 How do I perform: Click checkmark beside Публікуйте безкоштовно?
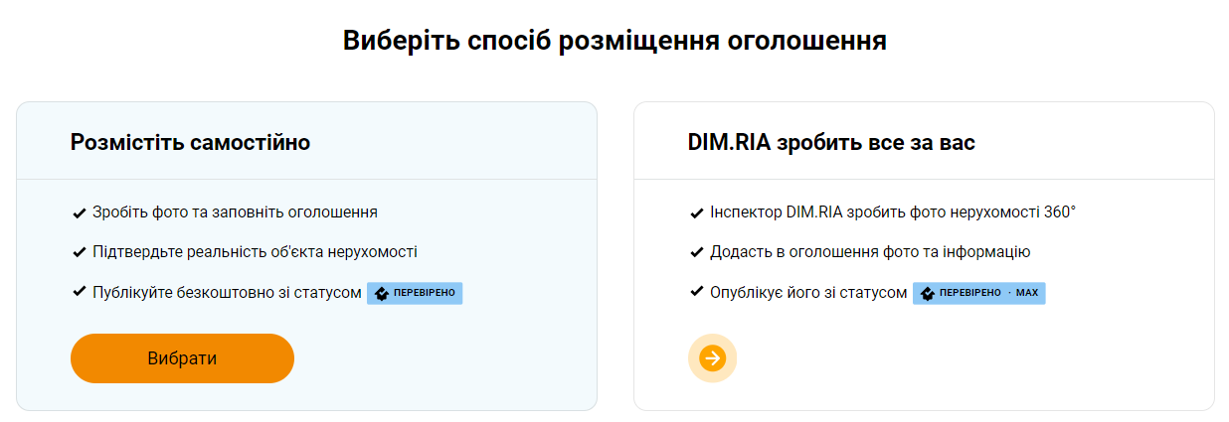coord(80,292)
